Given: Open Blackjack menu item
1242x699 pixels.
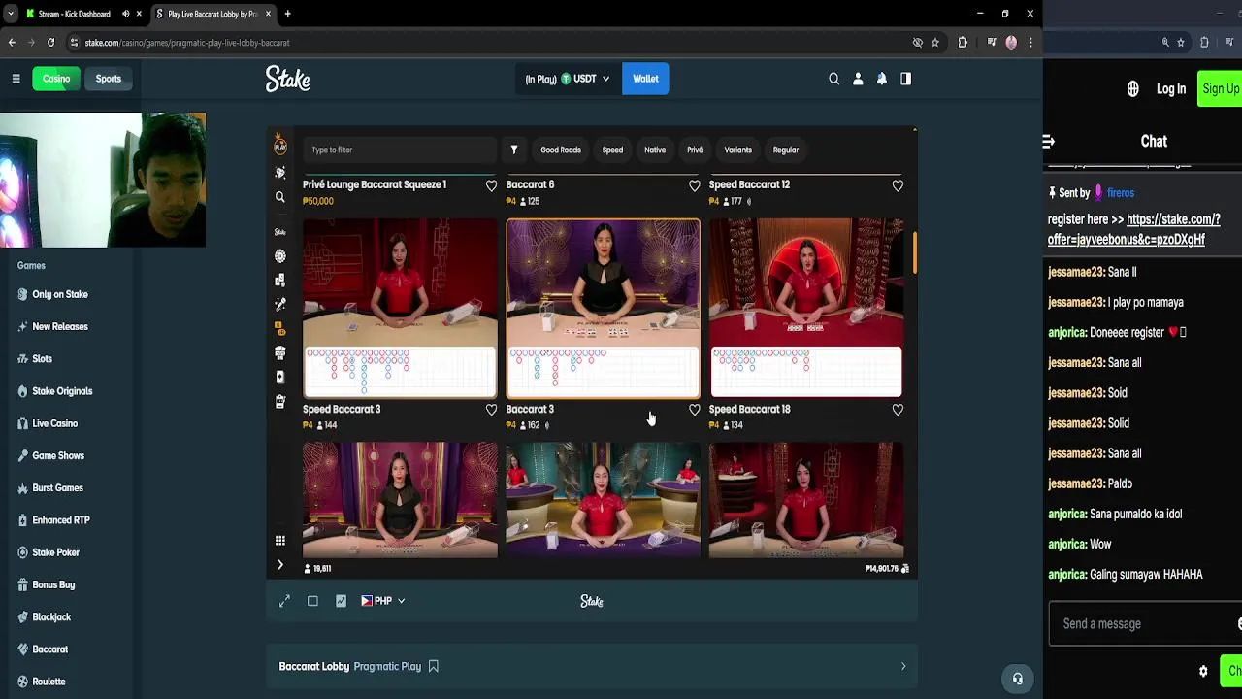Looking at the screenshot, I should click(51, 616).
